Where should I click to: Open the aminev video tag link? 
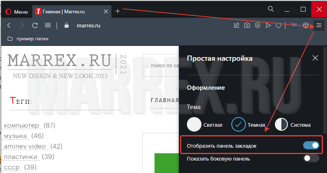click(25, 146)
